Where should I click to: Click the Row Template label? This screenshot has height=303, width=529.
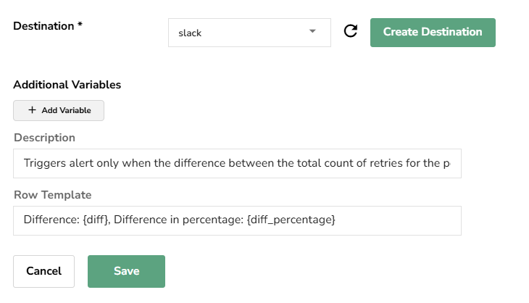[x=52, y=194]
